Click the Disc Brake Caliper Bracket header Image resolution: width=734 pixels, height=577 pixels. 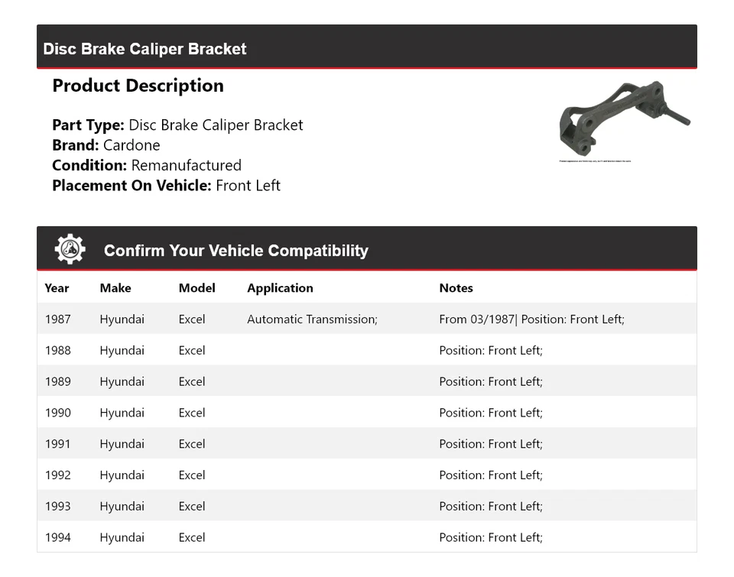145,49
